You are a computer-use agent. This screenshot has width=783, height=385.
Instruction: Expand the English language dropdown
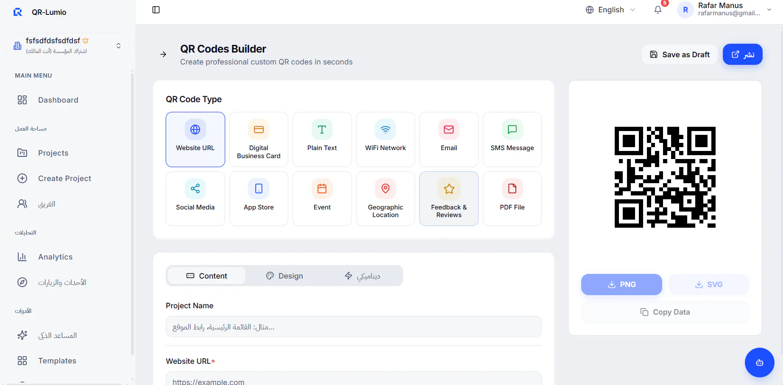pos(610,10)
